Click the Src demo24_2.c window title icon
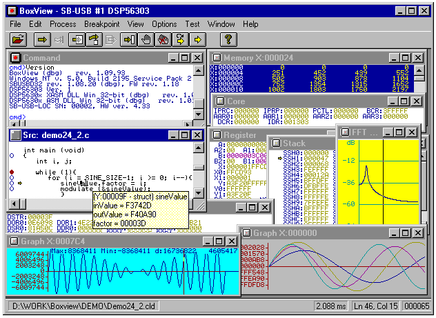 [15, 135]
